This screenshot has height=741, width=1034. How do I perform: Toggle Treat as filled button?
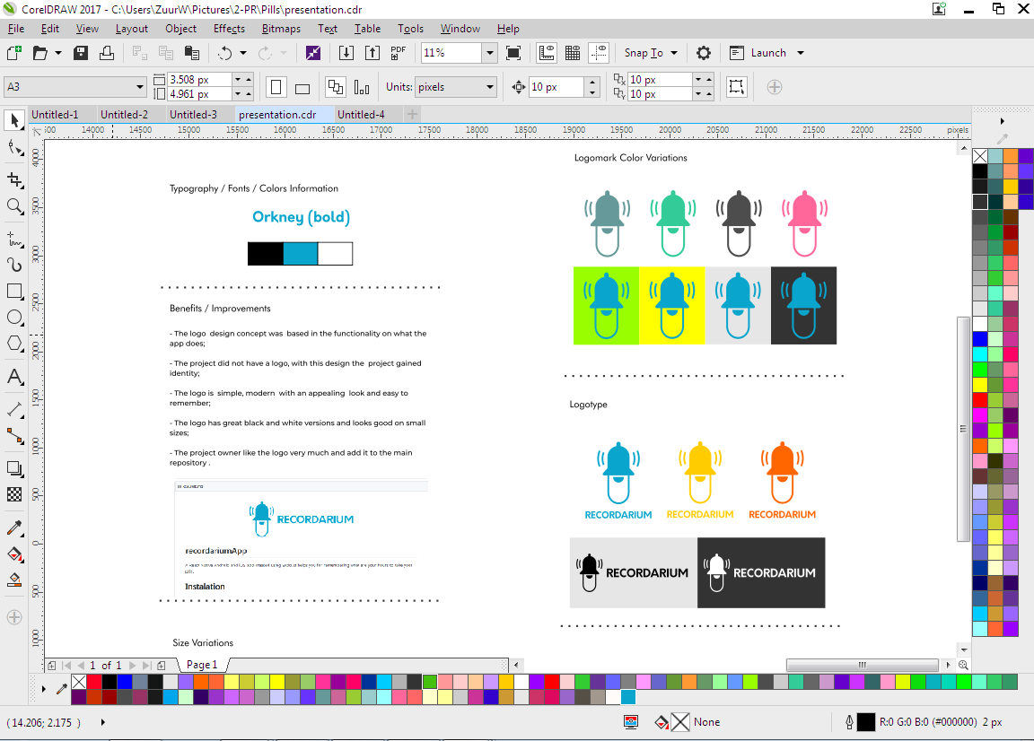pos(737,87)
